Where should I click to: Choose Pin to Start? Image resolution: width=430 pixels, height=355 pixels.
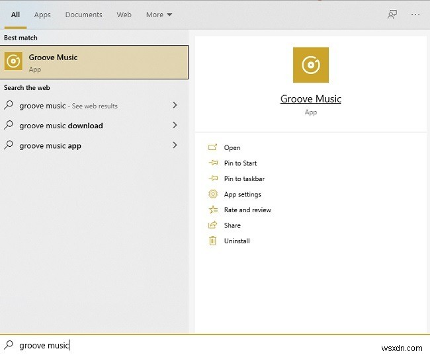[240, 163]
